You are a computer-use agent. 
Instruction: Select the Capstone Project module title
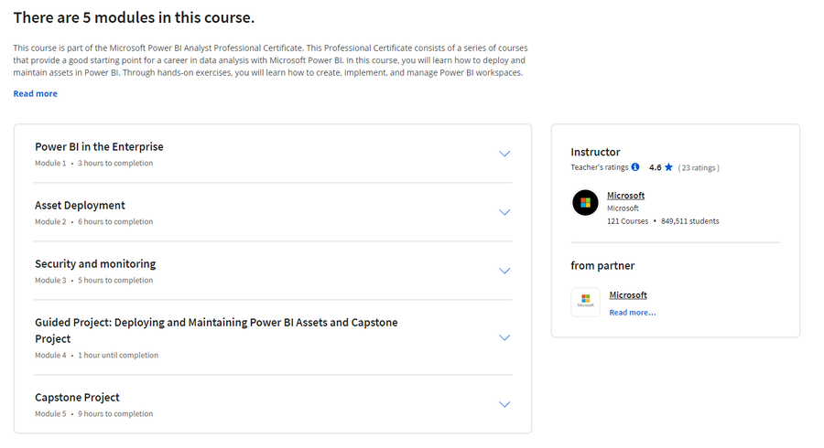(77, 398)
